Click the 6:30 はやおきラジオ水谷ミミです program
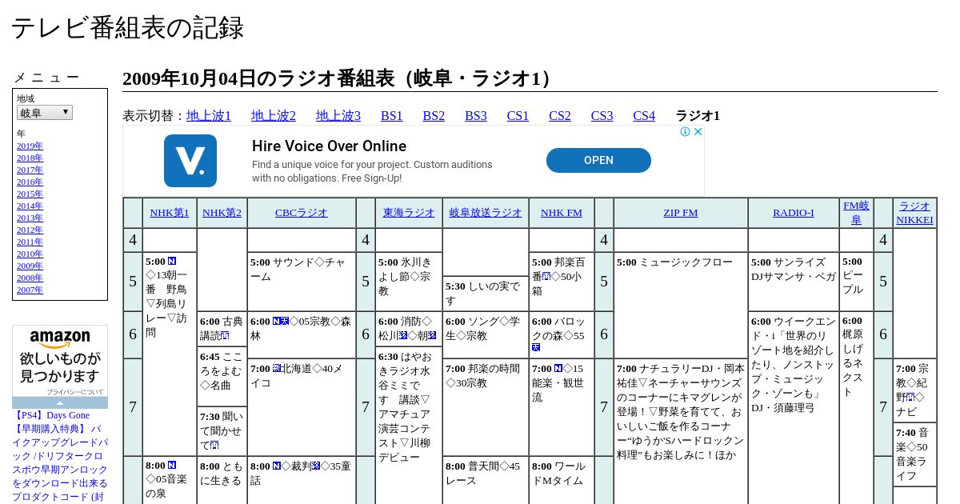The image size is (960, 504). click(409, 424)
